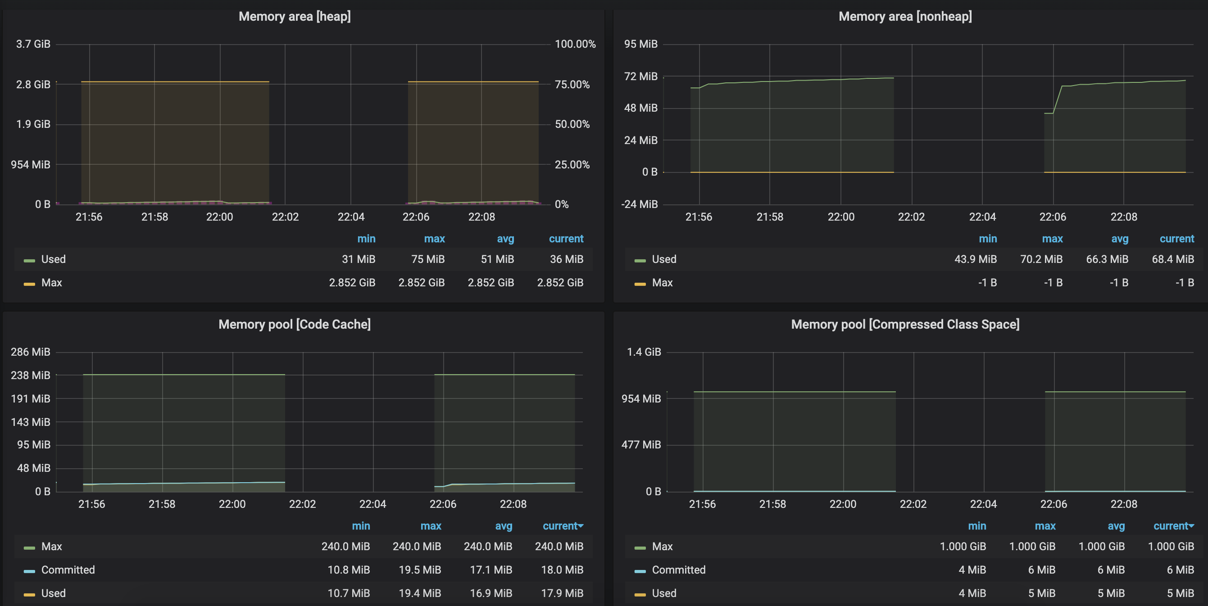The height and width of the screenshot is (606, 1208).
Task: Sort the heap legend by max column
Action: pos(434,239)
